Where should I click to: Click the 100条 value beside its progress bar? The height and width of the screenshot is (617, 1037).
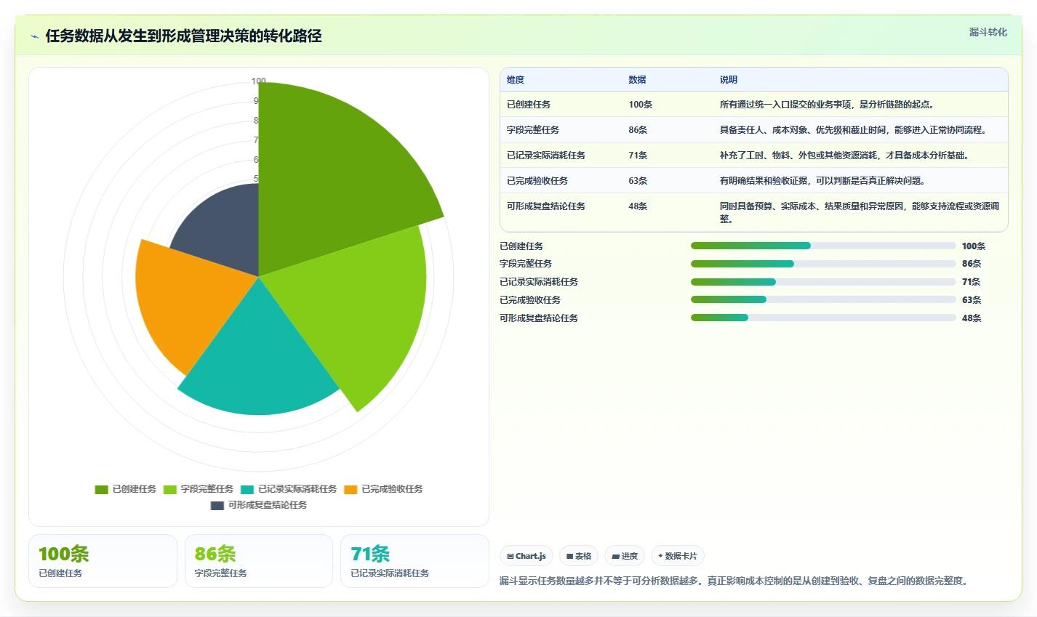coord(974,246)
